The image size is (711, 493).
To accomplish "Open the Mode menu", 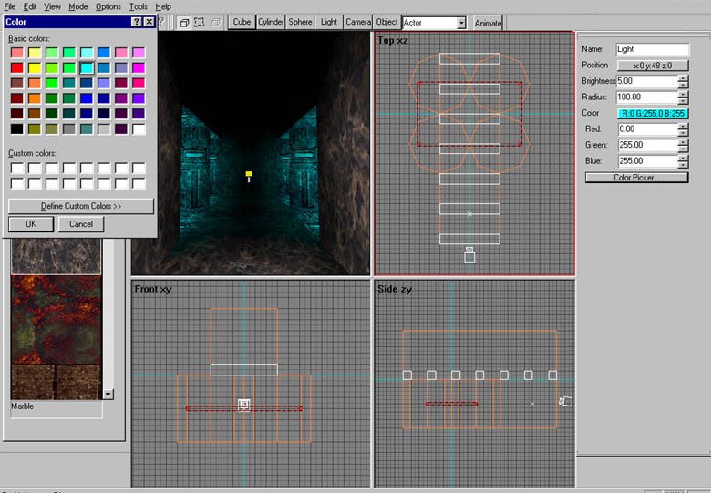I will pyautogui.click(x=78, y=6).
